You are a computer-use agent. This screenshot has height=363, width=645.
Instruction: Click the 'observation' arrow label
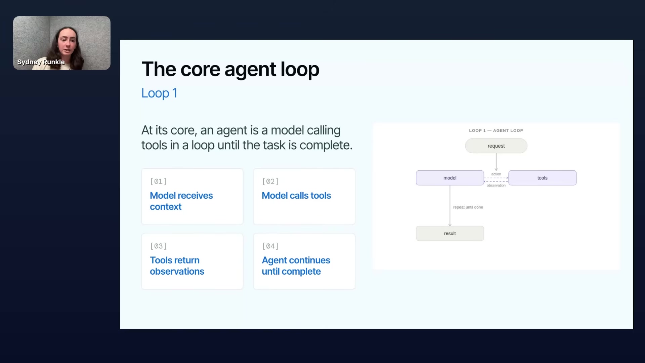click(496, 186)
